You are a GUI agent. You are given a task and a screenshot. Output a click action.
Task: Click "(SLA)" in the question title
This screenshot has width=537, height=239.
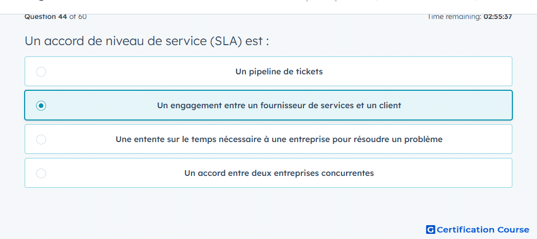(225, 41)
